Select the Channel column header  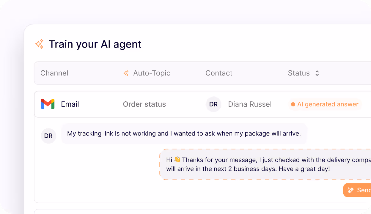tap(54, 73)
